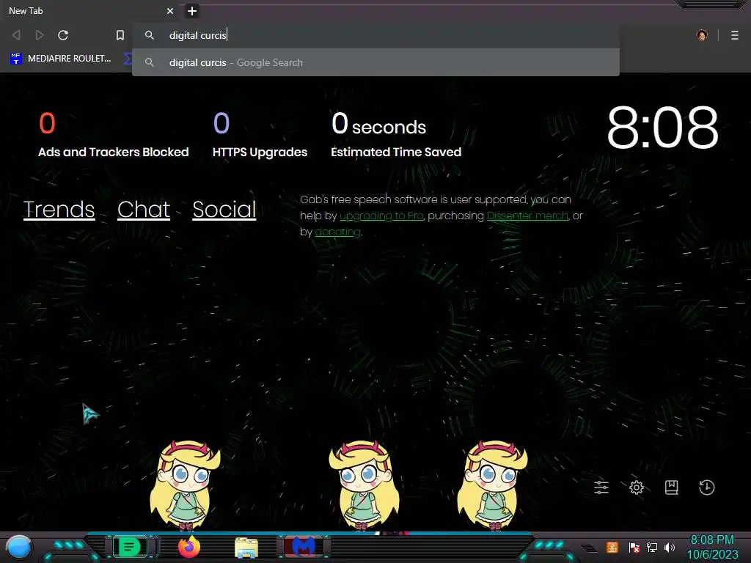Go back with the back arrow
Screen dimensions: 751x563
click(x=16, y=35)
